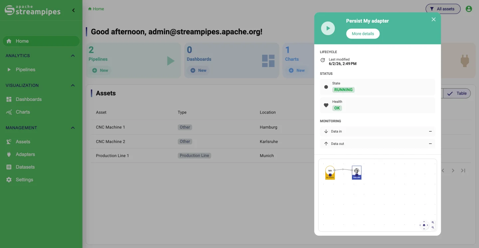Open Assets in the sidebar
The height and width of the screenshot is (248, 479).
(x=41, y=142)
